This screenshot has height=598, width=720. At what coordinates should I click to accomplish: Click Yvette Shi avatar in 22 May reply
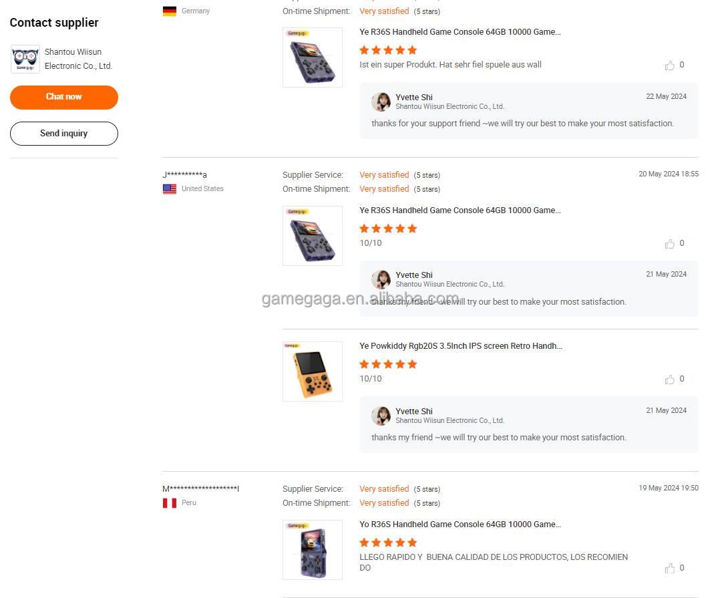point(381,102)
